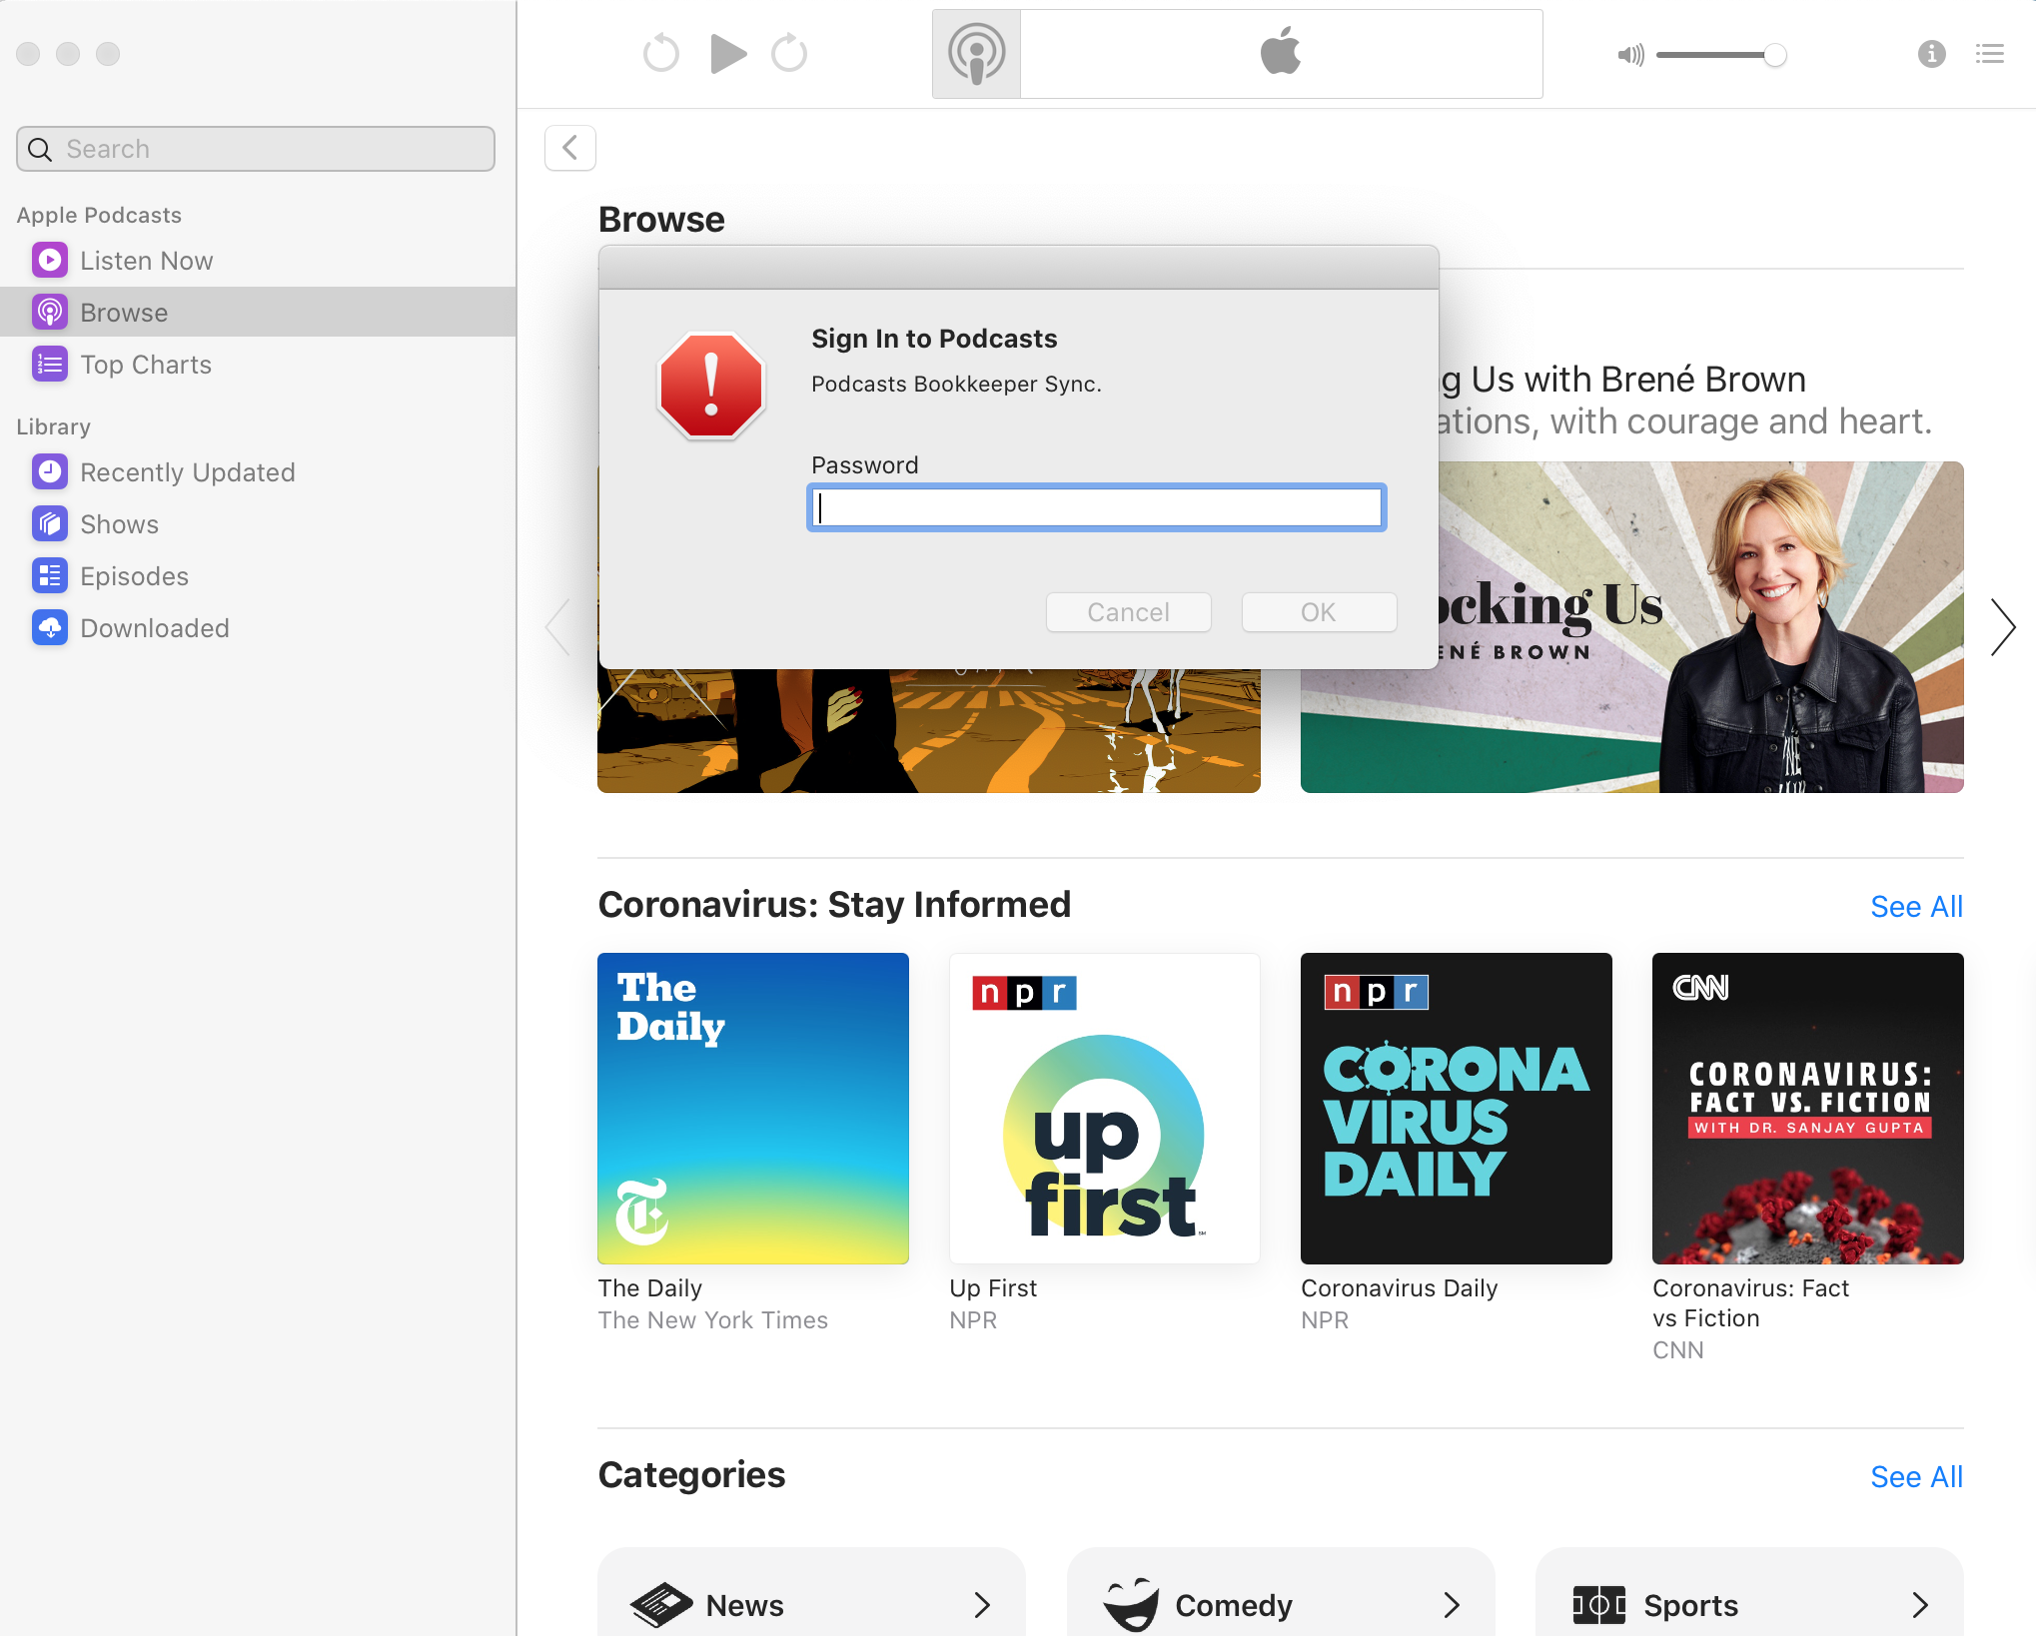
Task: Select Top Charts in sidebar
Action: coord(146,365)
